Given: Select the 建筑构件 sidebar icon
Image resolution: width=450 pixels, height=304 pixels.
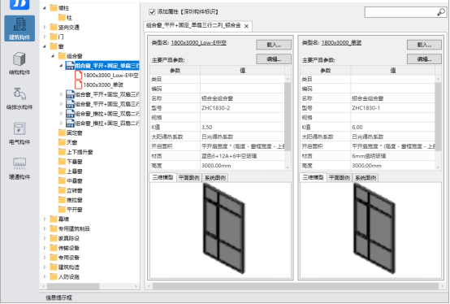Looking at the screenshot, I should coord(19,28).
